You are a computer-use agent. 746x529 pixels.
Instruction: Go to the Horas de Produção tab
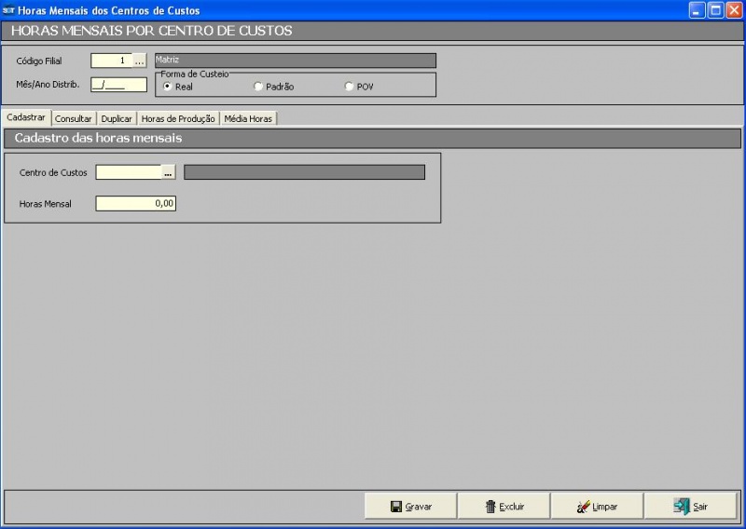pyautogui.click(x=178, y=118)
